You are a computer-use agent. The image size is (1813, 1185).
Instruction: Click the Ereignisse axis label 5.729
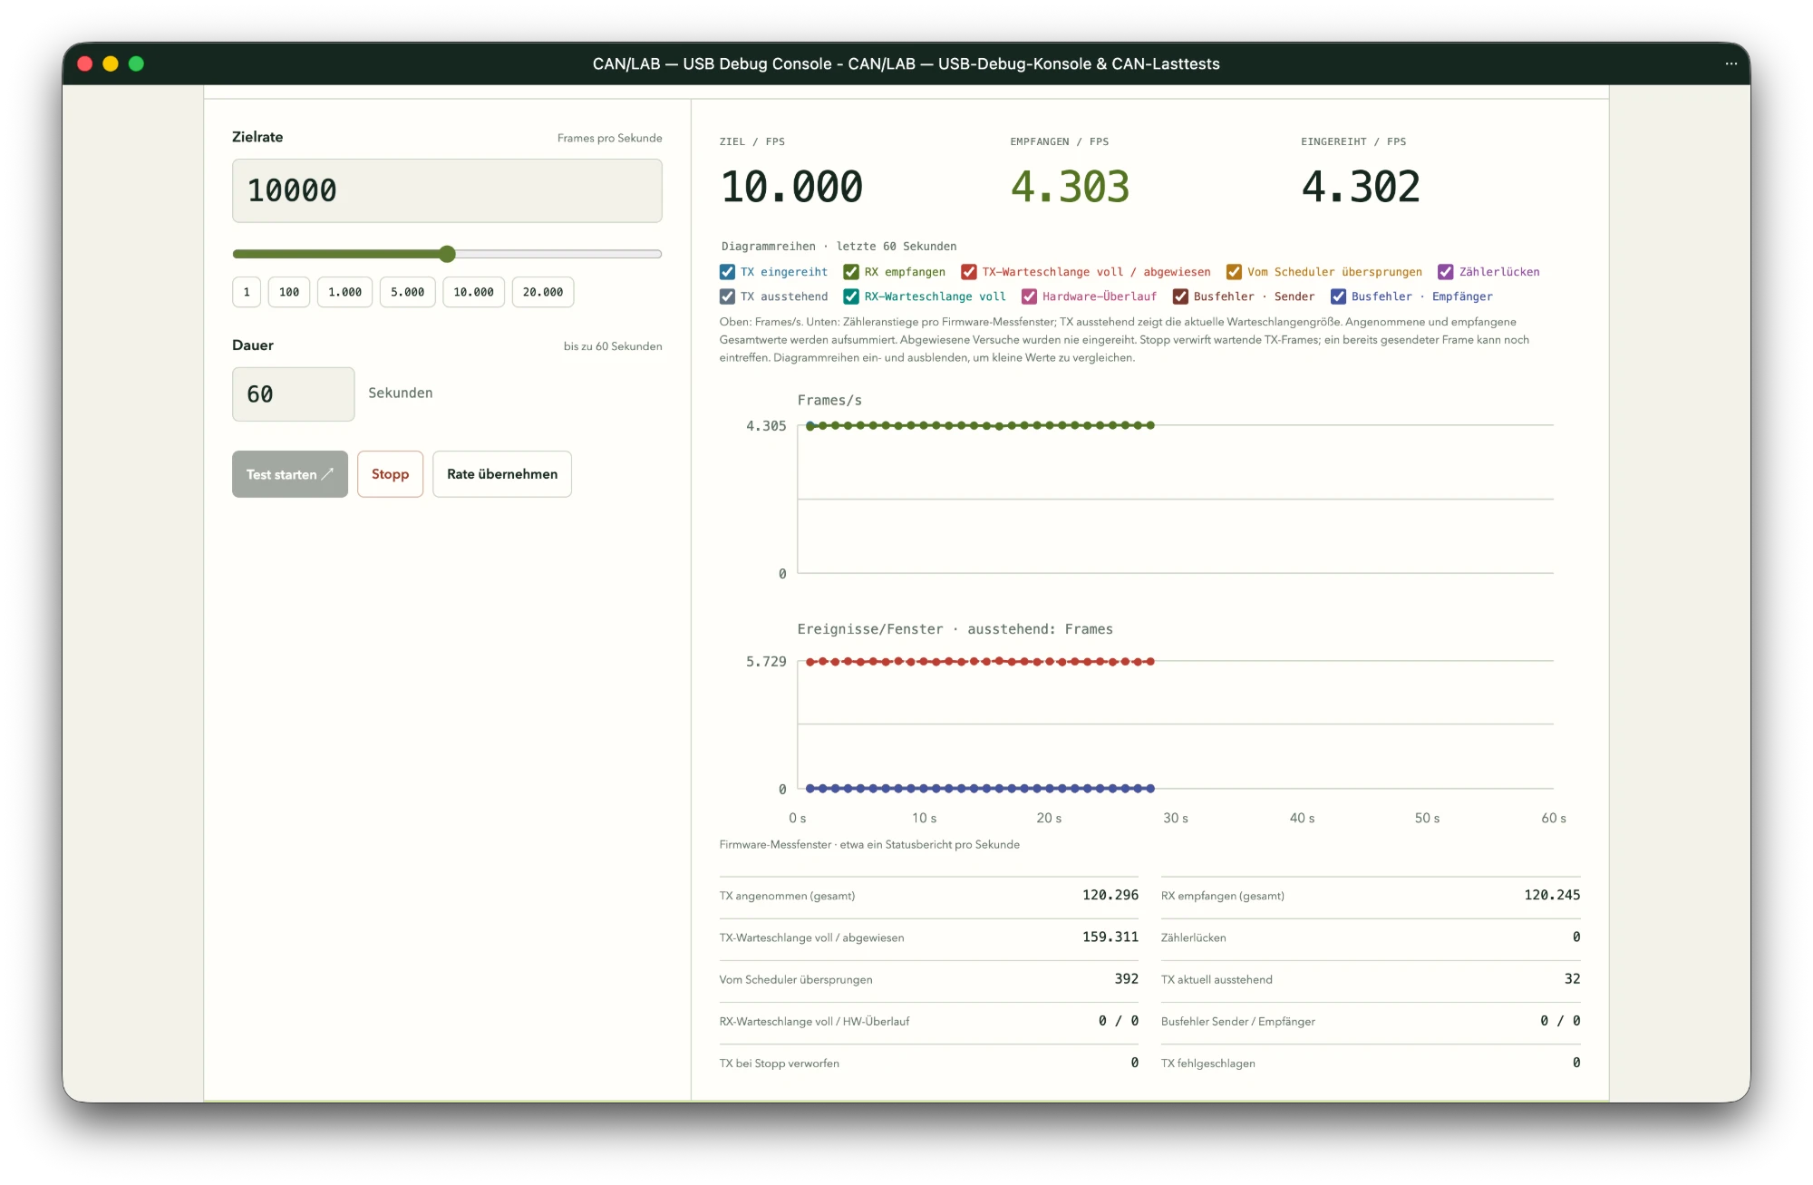click(766, 662)
